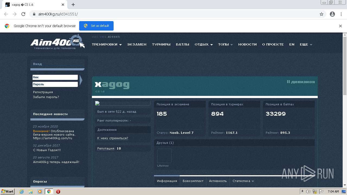
Task: Open Chrome's three-dot menu
Action: coord(341,14)
